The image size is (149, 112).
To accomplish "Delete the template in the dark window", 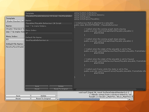I will (61, 86).
